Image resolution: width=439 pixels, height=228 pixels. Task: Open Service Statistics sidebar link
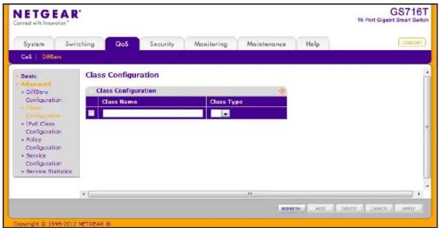click(49, 171)
